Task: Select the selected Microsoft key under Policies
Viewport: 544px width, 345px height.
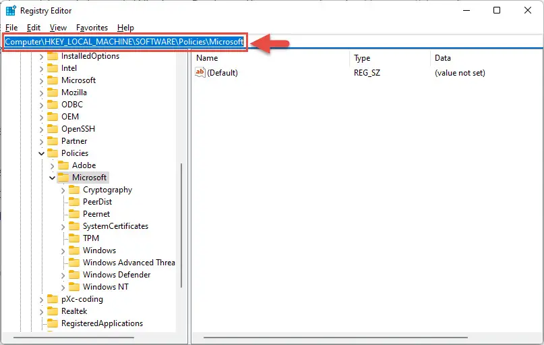Action: pyautogui.click(x=89, y=178)
